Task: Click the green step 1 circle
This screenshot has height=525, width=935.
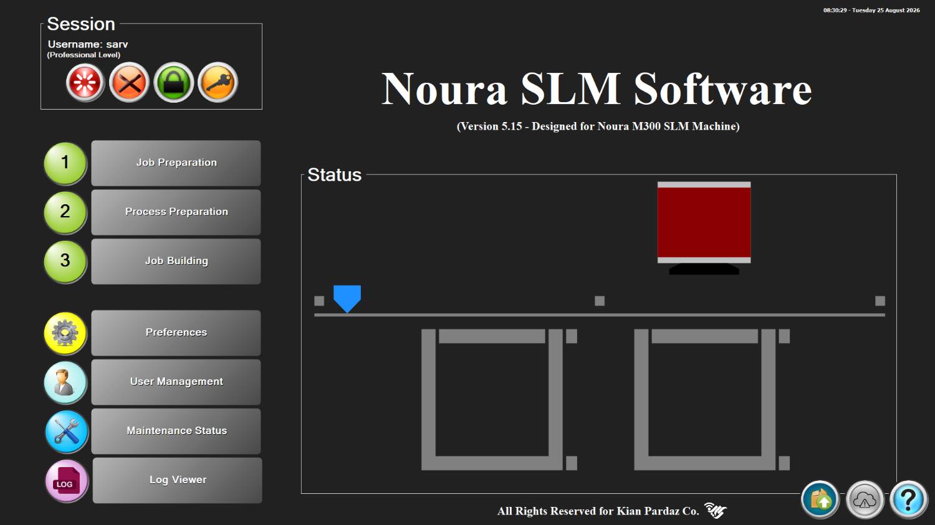Action: point(65,163)
